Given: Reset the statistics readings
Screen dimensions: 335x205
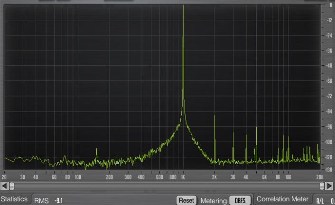Looking at the screenshot, I should (x=186, y=200).
